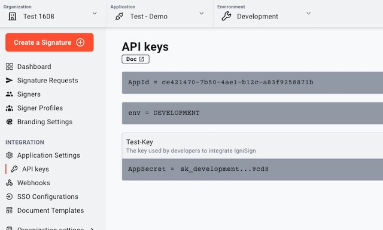Click the Application Settings gear icon
This screenshot has width=383, height=230.
[10, 155]
